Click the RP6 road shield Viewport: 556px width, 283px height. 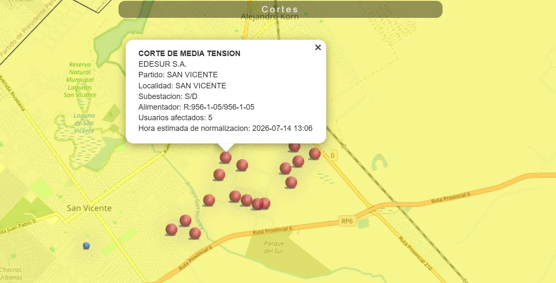point(347,221)
